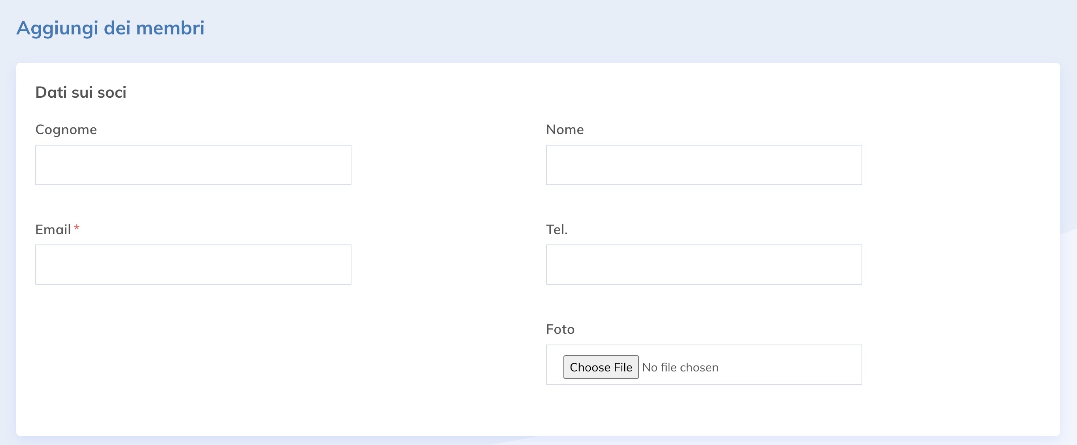Click the 'No file chosen' text

tap(680, 367)
